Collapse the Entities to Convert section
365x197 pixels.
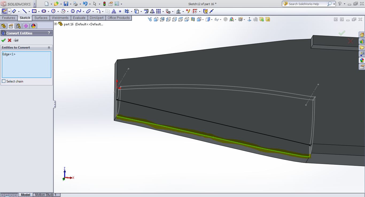(x=49, y=48)
